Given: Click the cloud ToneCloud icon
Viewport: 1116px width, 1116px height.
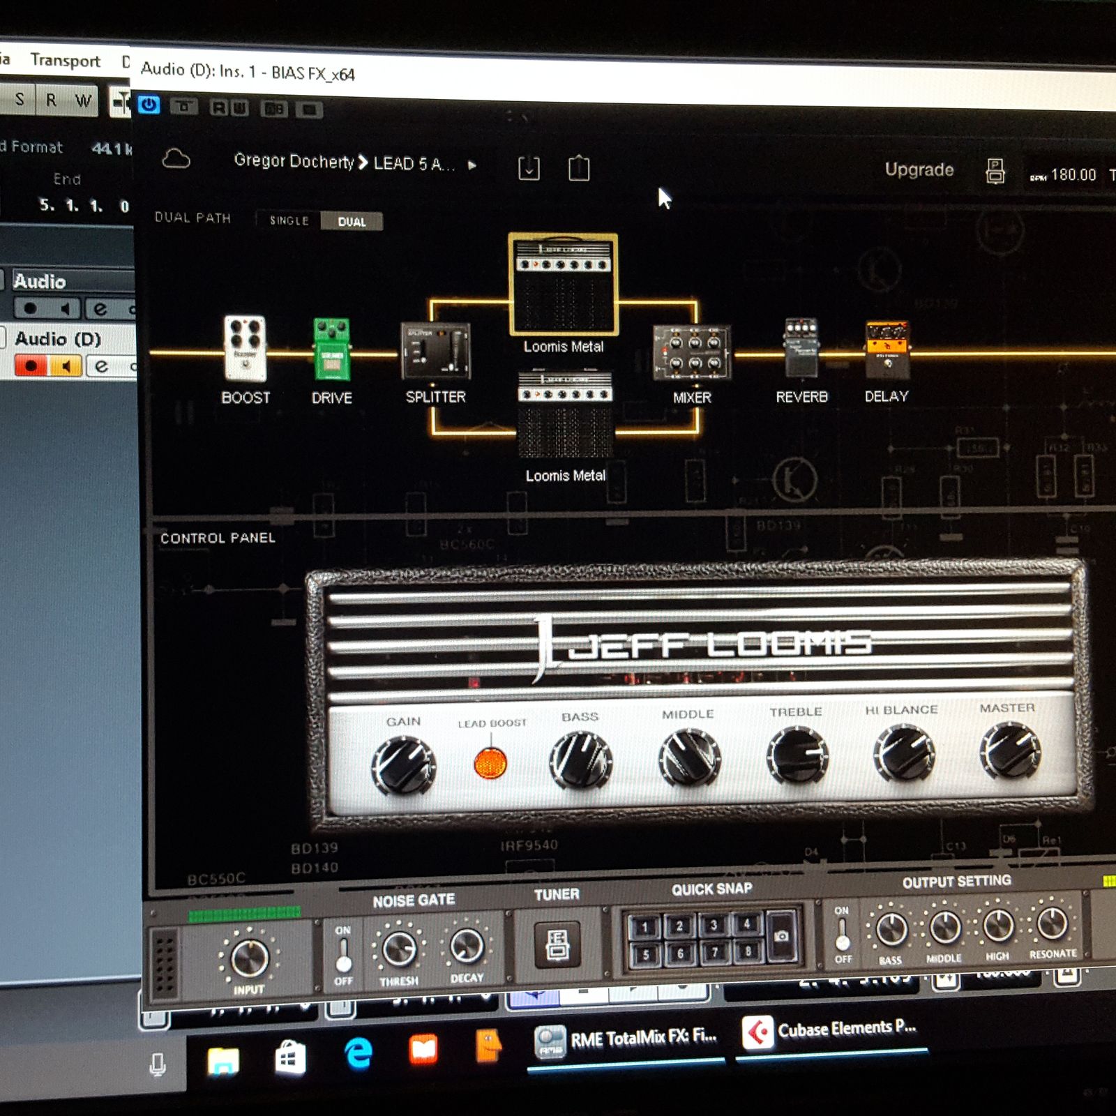Looking at the screenshot, I should (176, 160).
